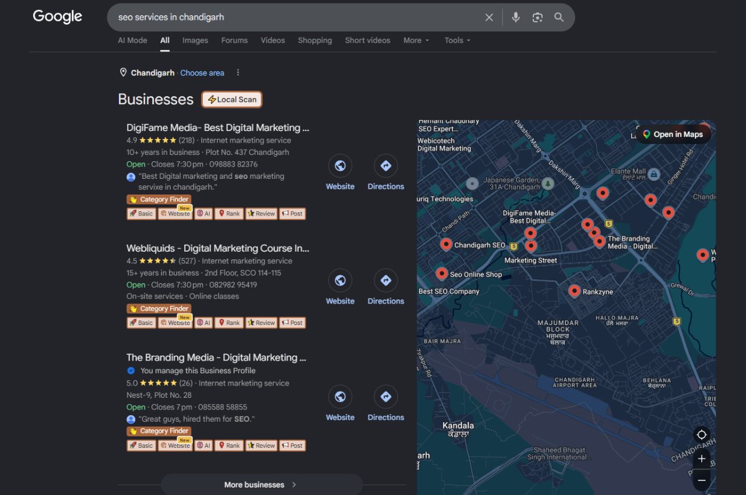Click DigiFame Media's Review tool badge

point(261,214)
